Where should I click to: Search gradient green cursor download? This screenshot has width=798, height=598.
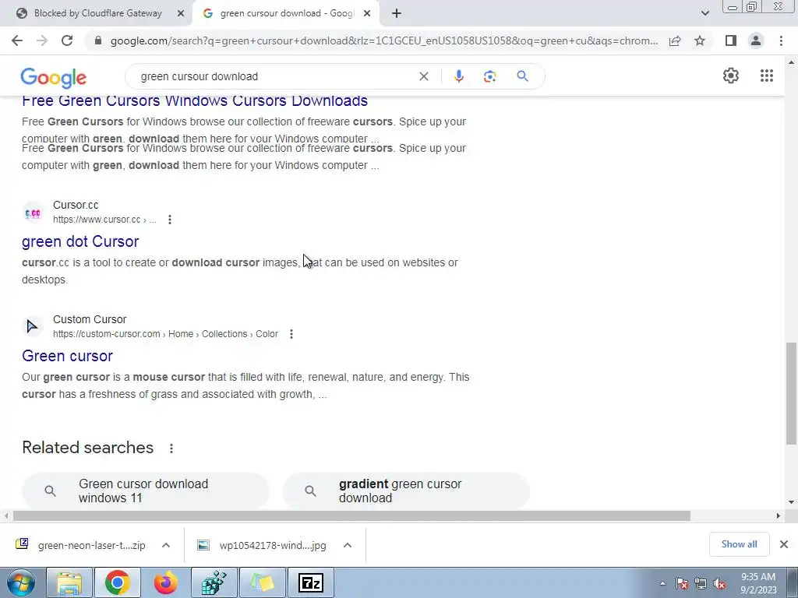click(405, 491)
